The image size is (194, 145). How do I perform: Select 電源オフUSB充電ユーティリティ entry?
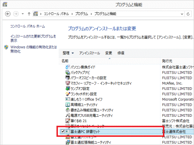pos(92,116)
